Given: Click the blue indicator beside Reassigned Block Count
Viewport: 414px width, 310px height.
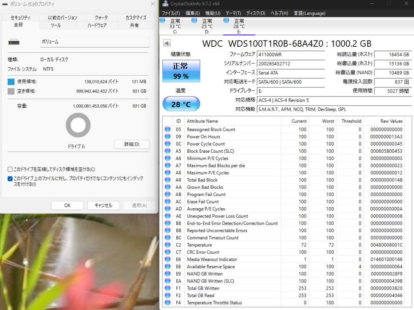Looking at the screenshot, I should tap(168, 129).
